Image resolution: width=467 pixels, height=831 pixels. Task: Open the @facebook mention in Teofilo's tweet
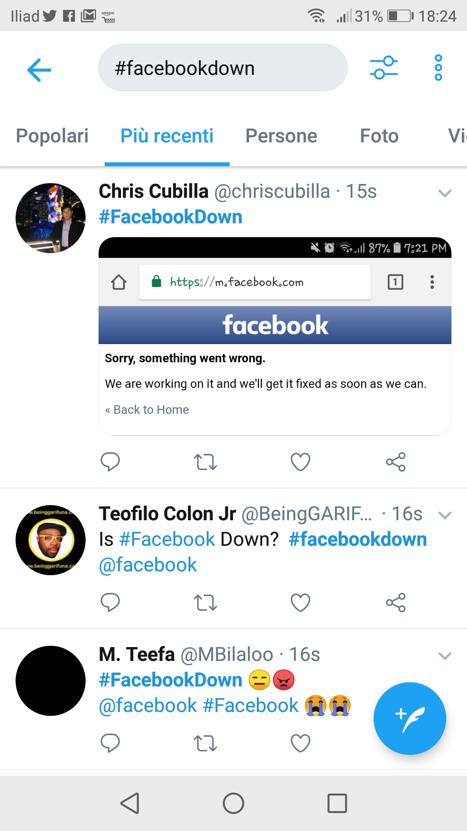point(148,565)
